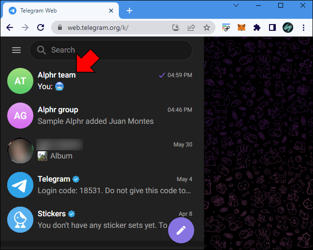Image resolution: width=313 pixels, height=250 pixels.
Task: Click the magnifier icon in search bar
Action: coord(42,50)
